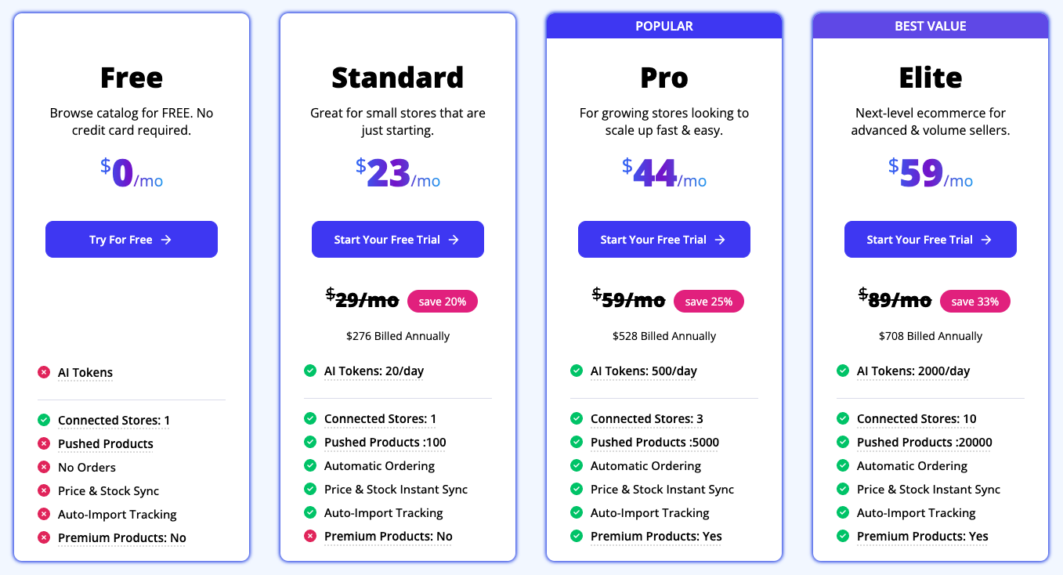The image size is (1063, 575).
Task: Click green check icon next to Standard Connected Stores
Action: pos(310,418)
